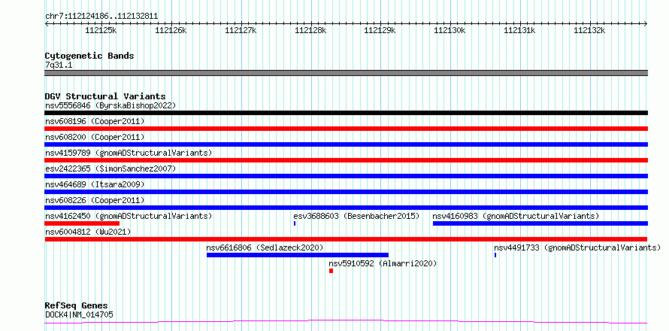Click the right arrowhead of the ruler
This screenshot has width=669, height=331.
tap(646, 24)
